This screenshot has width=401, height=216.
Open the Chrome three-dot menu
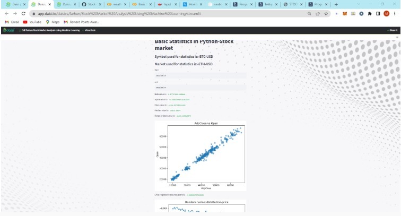395,14
